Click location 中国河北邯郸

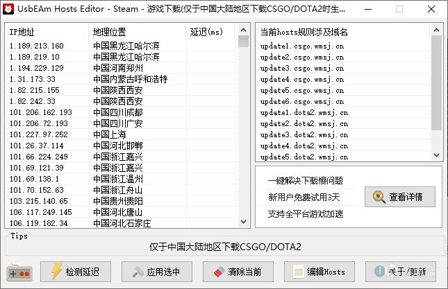(118, 146)
